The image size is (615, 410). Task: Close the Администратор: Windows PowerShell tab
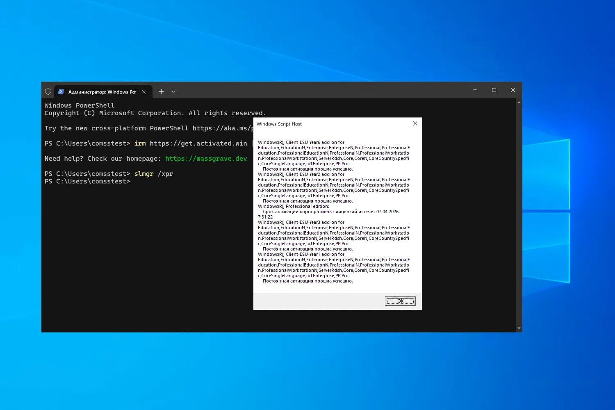[144, 92]
